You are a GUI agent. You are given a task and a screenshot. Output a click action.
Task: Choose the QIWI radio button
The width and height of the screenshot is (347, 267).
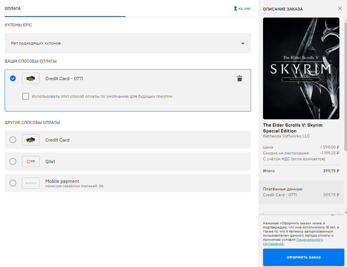(x=13, y=161)
